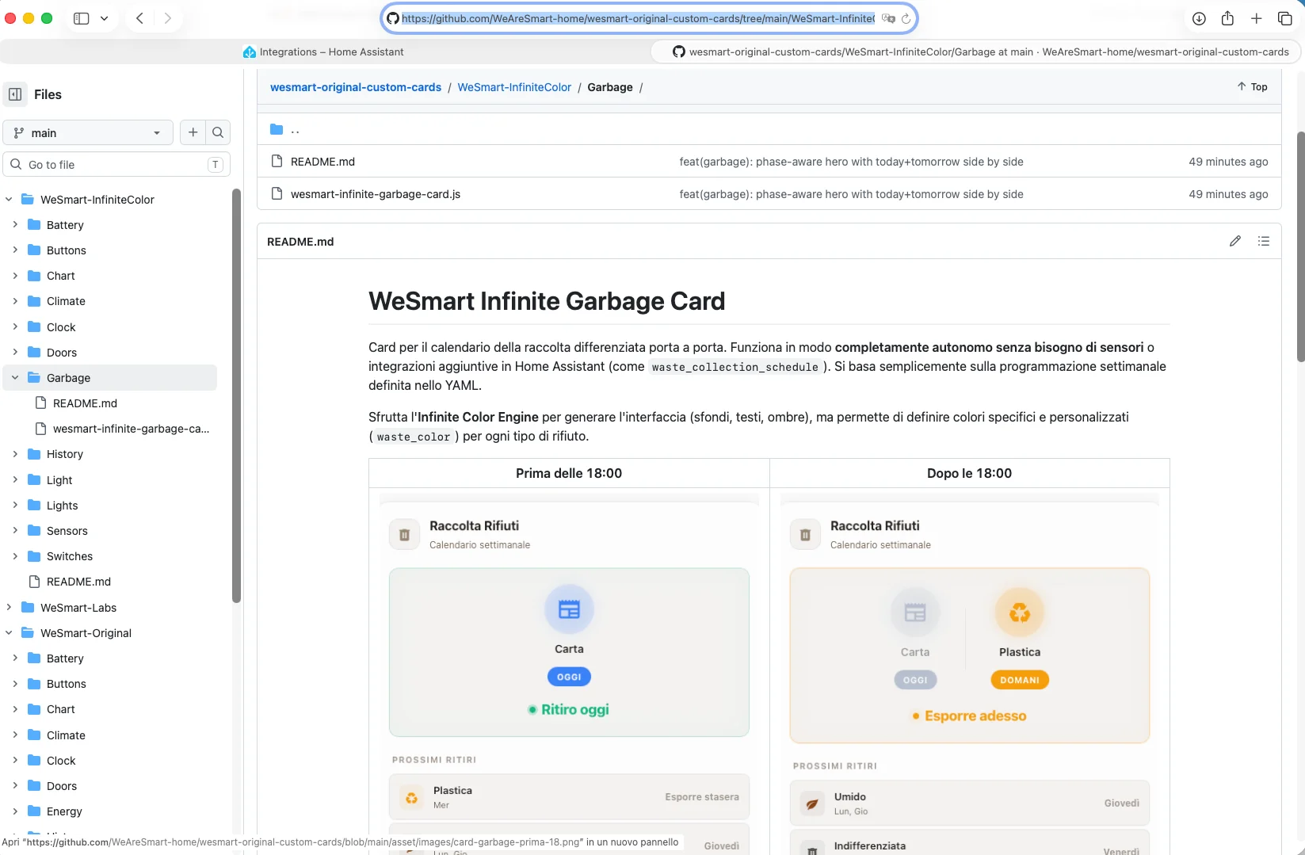Open commit message link on README.md row
1305x855 pixels.
pos(851,162)
